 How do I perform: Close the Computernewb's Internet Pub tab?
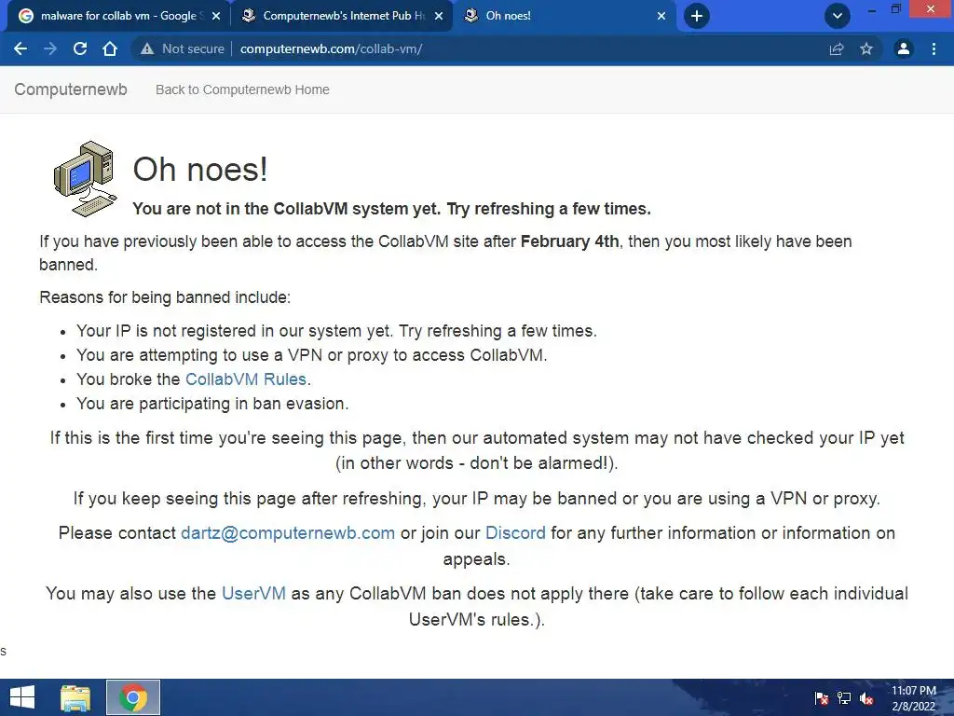[x=439, y=16]
